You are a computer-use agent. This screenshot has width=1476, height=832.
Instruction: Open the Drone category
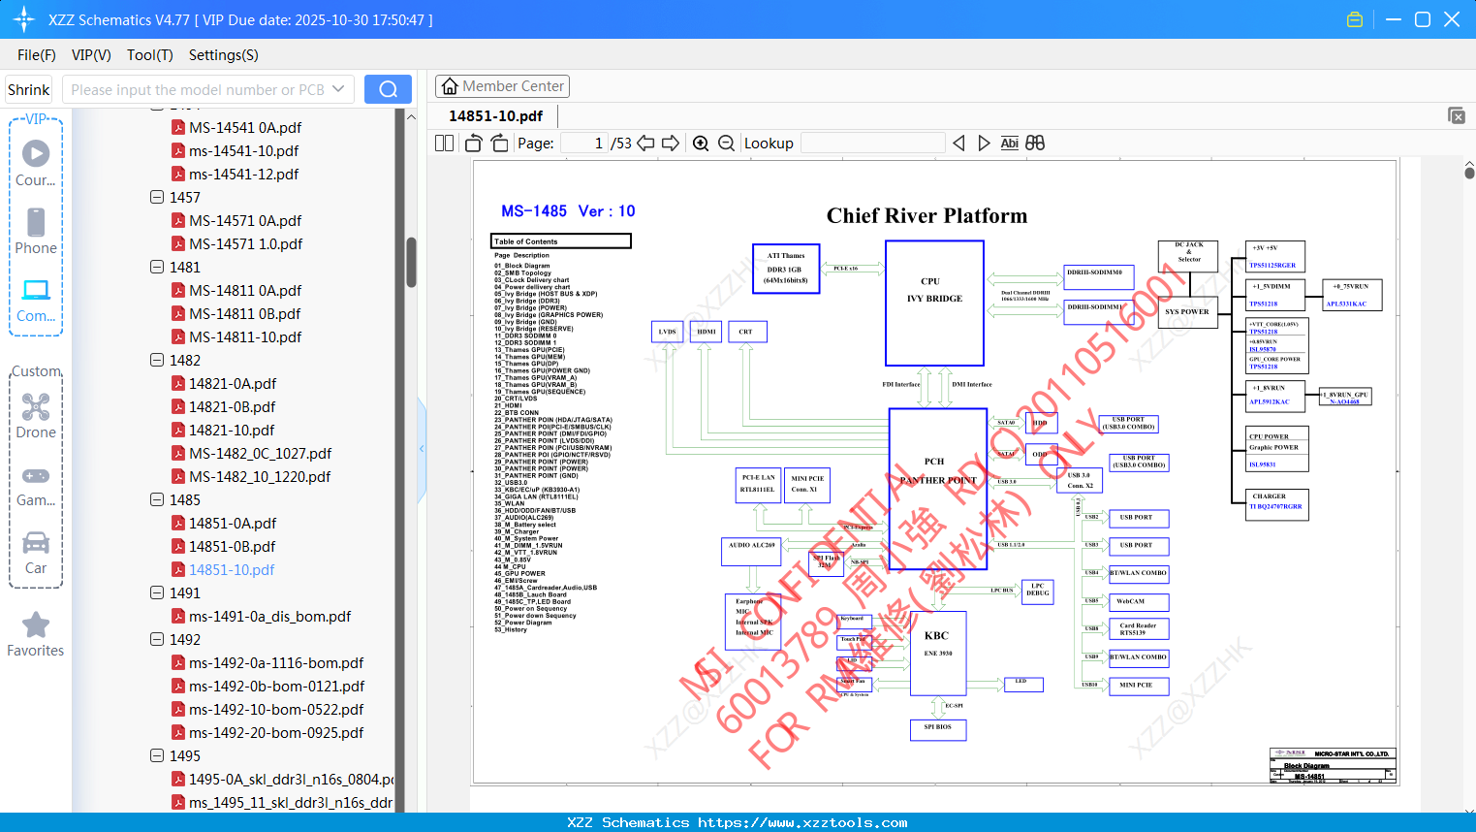[x=36, y=415]
